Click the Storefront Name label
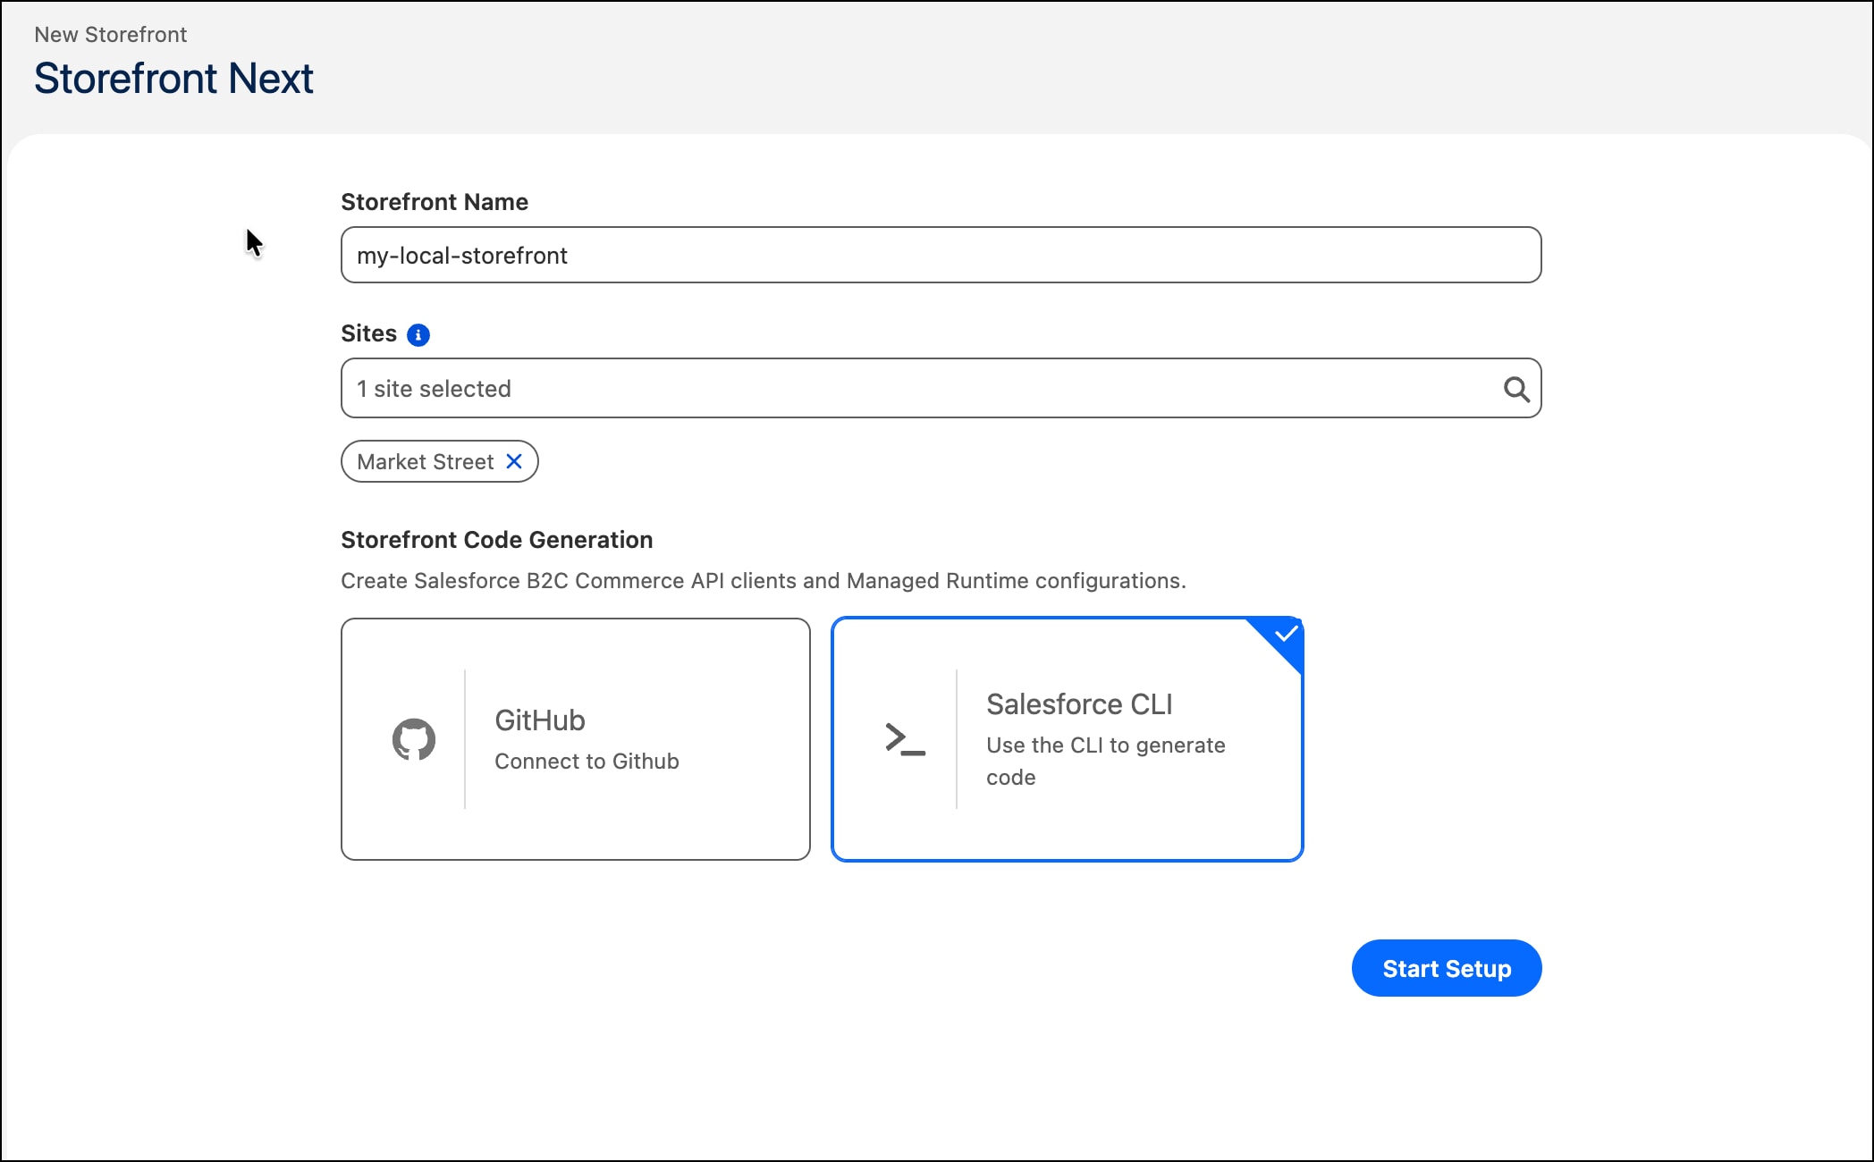This screenshot has height=1162, width=1874. pyautogui.click(x=435, y=202)
